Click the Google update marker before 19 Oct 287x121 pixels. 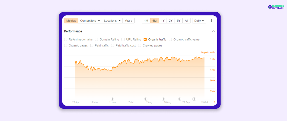[194, 99]
